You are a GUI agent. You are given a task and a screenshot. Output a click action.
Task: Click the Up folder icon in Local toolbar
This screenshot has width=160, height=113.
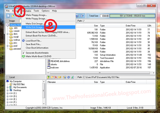[x=48, y=77]
